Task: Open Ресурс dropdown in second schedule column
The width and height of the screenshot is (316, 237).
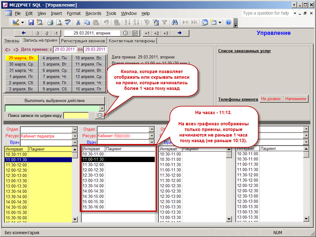Action: 152,136
